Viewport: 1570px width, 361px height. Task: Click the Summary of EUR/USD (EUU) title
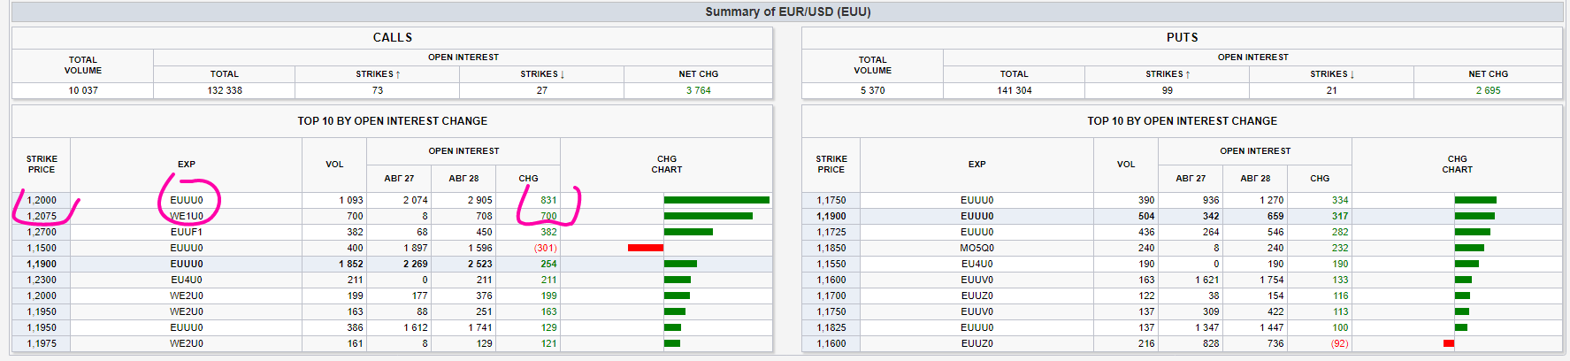(x=787, y=12)
